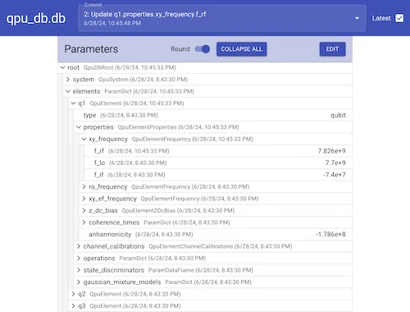Click the qpu_db.db title
The image size is (410, 312).
coord(36,18)
